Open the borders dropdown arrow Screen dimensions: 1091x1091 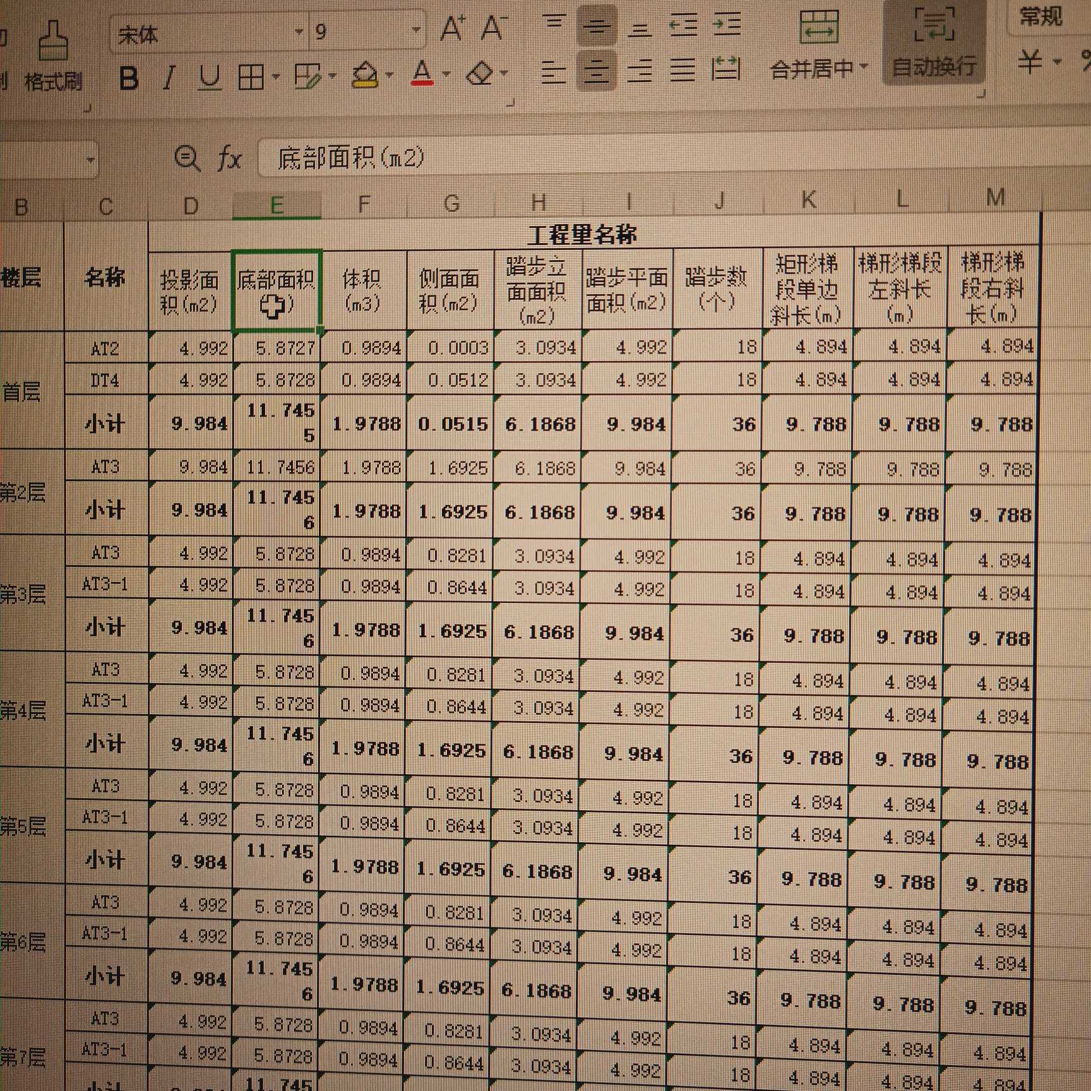[276, 77]
